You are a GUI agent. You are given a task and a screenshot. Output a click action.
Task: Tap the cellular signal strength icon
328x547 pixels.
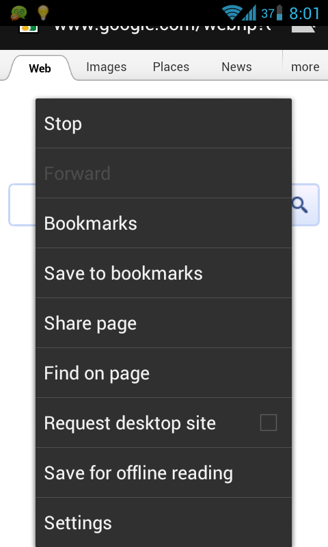point(249,12)
